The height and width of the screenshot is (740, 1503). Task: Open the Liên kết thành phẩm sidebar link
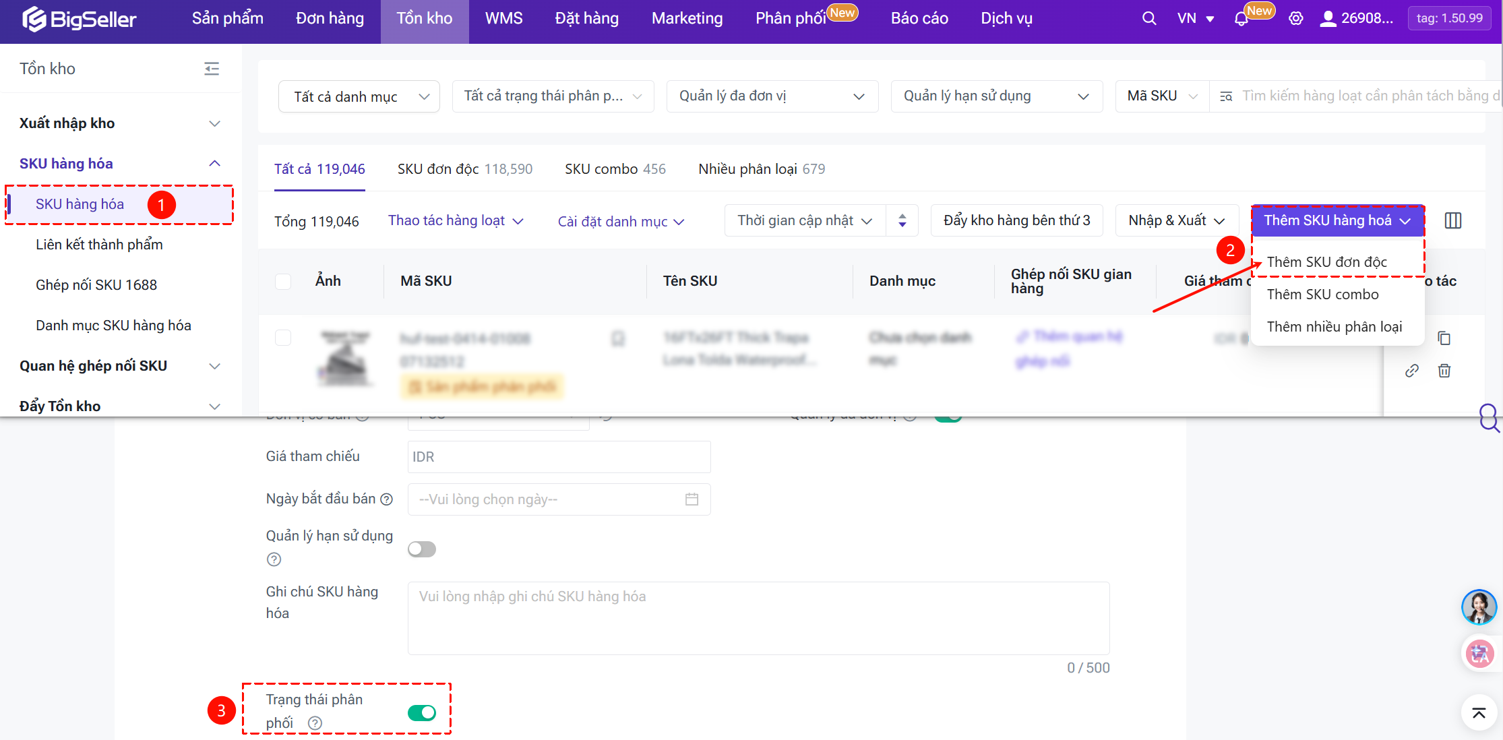coord(99,245)
